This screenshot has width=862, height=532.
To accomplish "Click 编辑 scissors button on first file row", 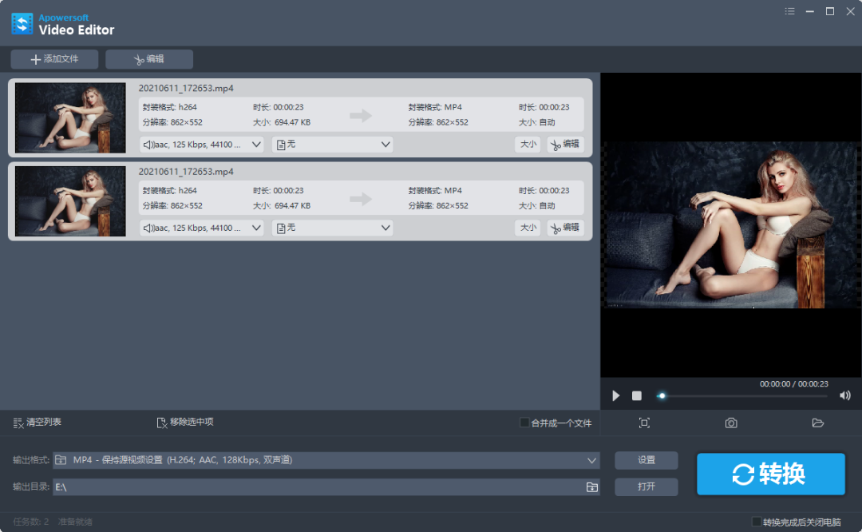I will [565, 144].
